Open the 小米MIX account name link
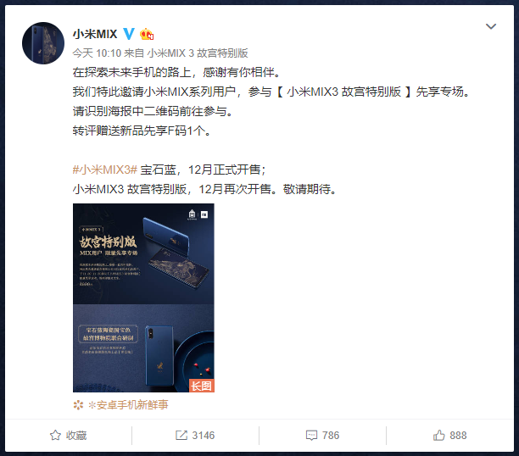This screenshot has height=456, width=519. click(x=95, y=34)
